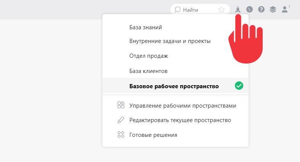Click the workspace management grid icon
This screenshot has height=162, width=300.
coord(121,105)
